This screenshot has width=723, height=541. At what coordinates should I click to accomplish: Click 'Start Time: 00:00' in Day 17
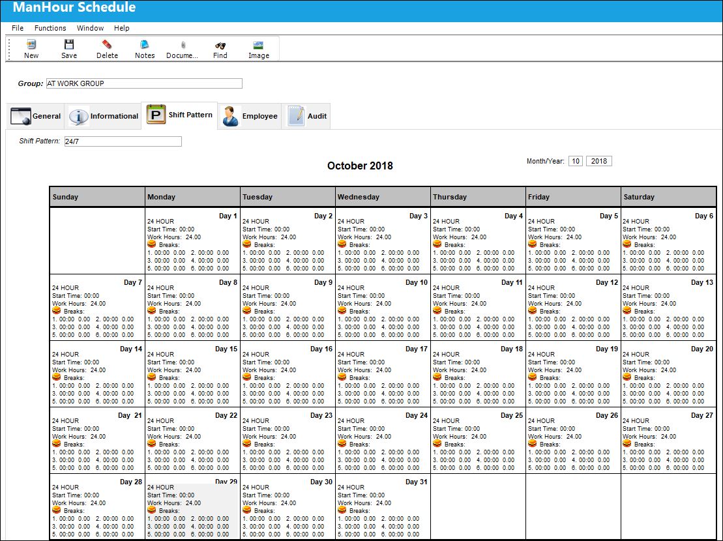tap(361, 362)
